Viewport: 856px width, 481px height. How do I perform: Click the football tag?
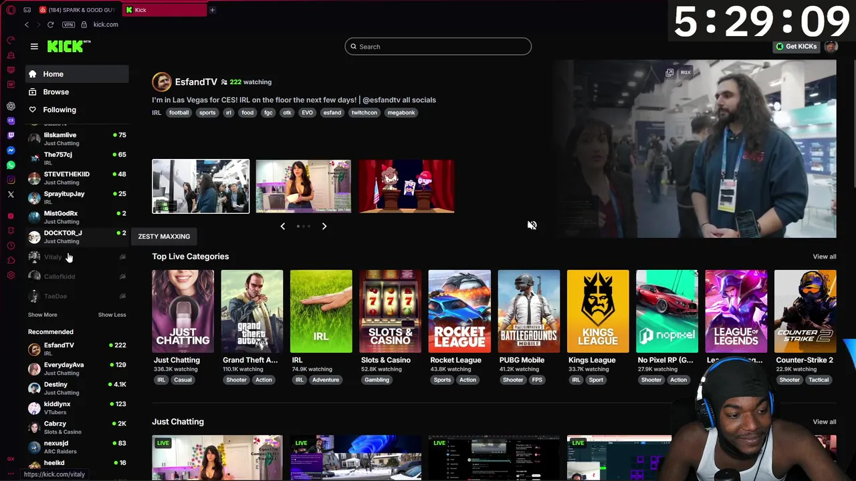(179, 113)
